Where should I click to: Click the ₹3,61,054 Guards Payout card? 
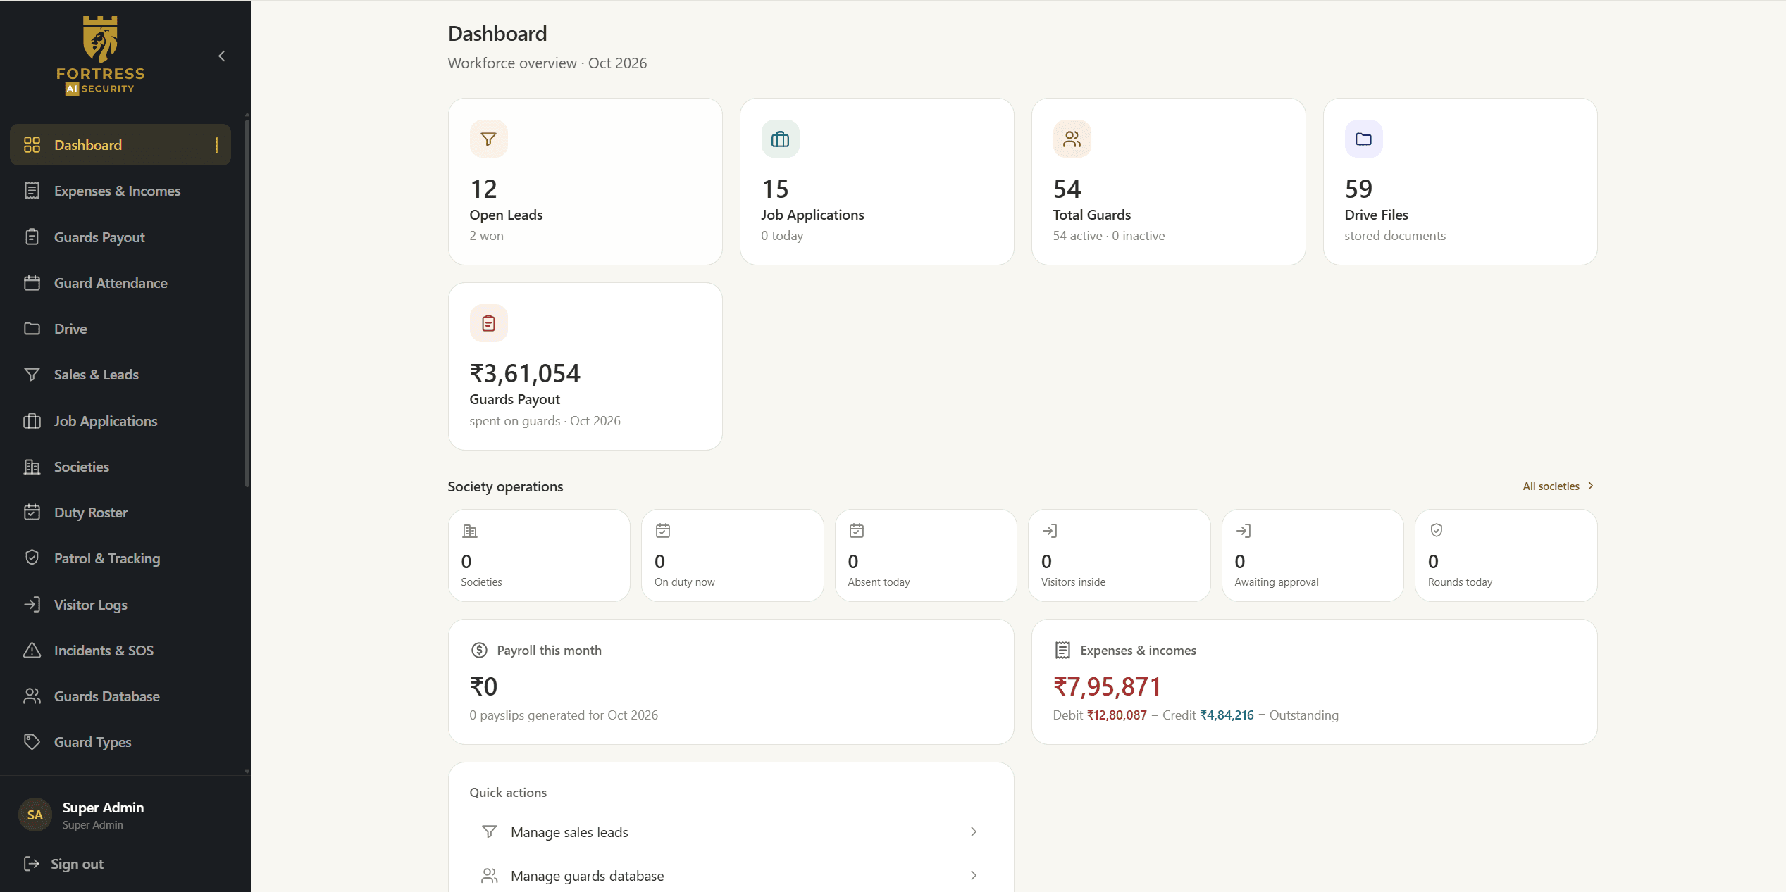click(x=585, y=367)
